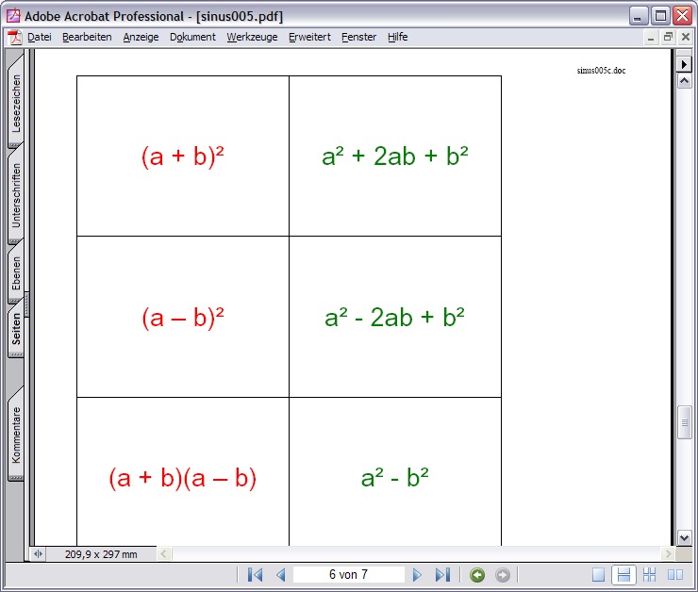The image size is (698, 592).
Task: Open the Hilfe menu
Action: click(397, 37)
